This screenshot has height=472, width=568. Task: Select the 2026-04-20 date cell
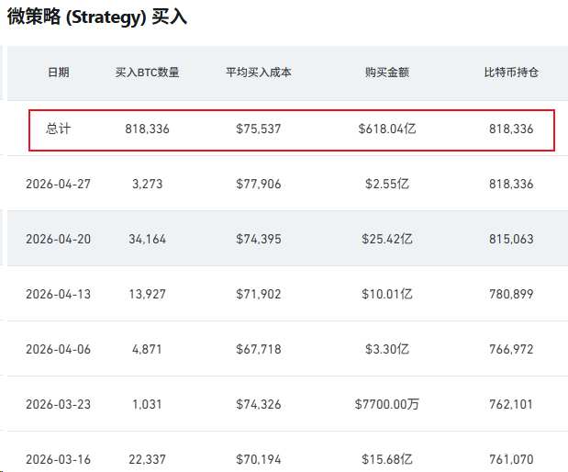58,239
